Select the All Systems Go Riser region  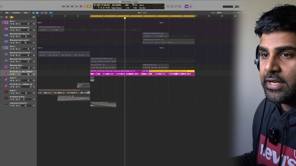pyautogui.click(x=74, y=98)
